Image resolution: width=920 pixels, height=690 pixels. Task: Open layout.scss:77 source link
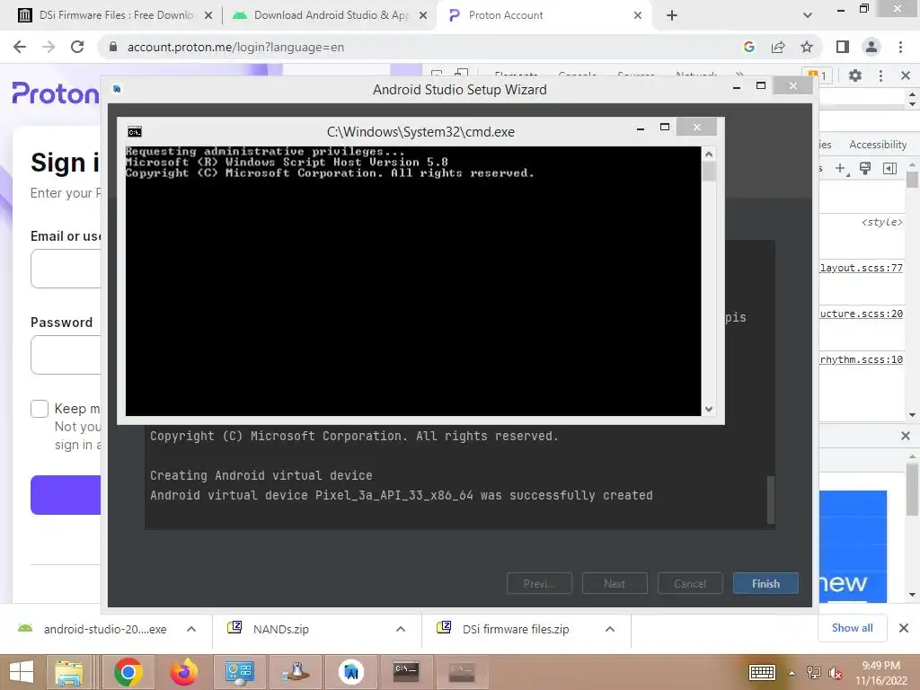click(x=862, y=268)
